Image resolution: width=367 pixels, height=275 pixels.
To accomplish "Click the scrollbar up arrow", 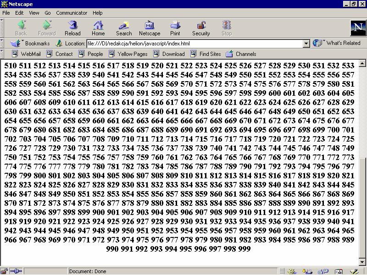I will coord(362,63).
